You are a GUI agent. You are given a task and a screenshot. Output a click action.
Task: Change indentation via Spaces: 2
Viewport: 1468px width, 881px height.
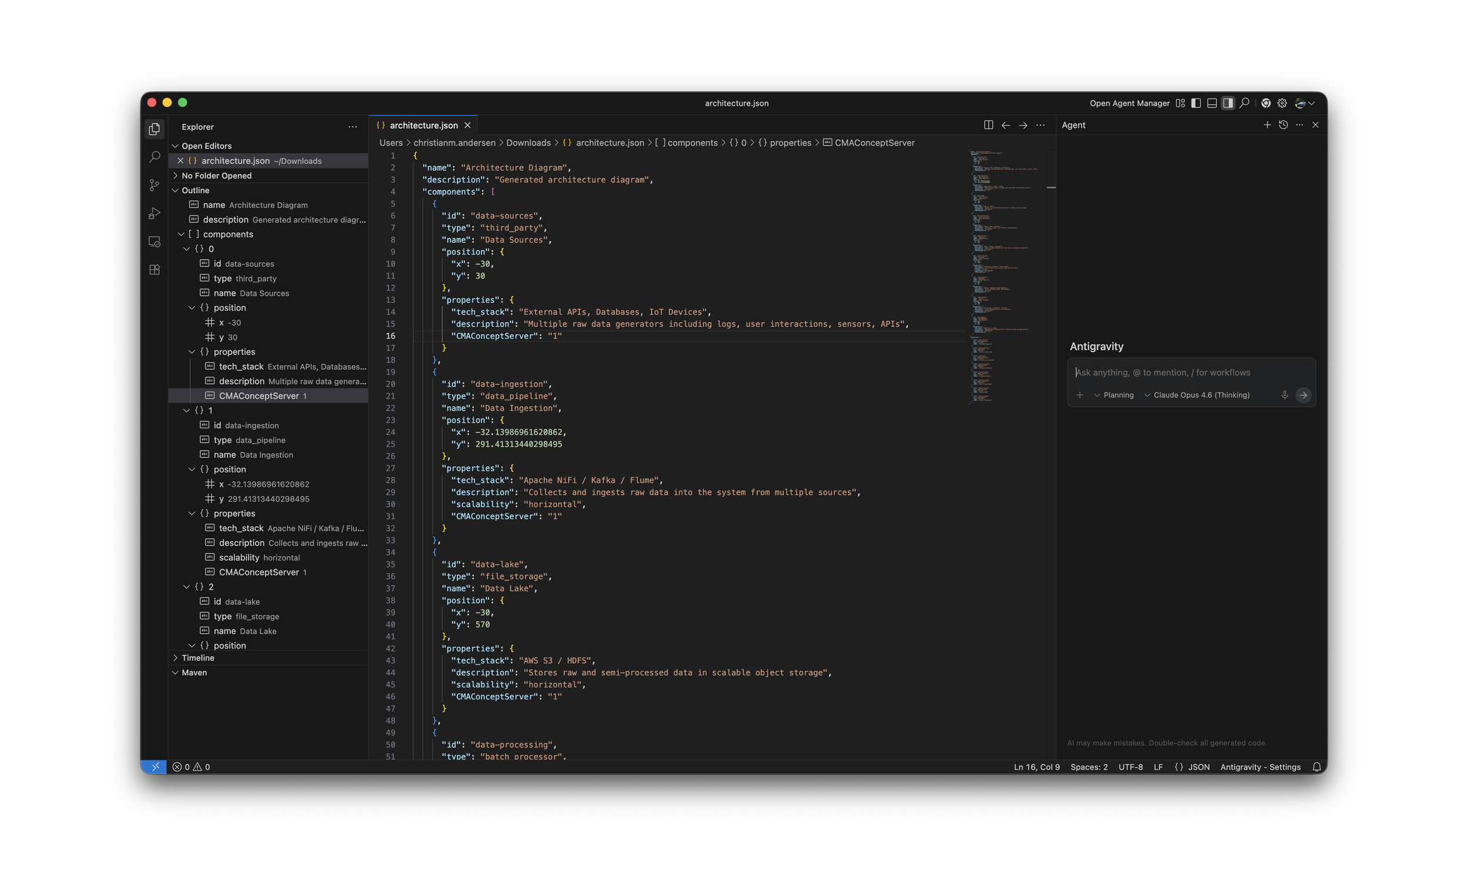coord(1088,766)
